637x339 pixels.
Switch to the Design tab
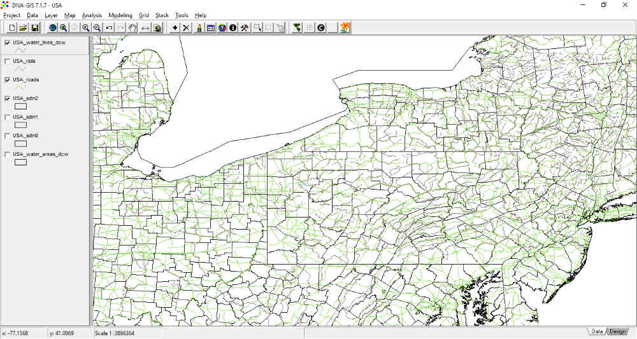(617, 332)
